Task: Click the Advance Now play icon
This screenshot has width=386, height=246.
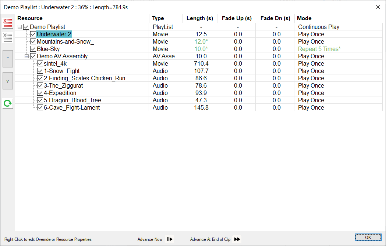Action: [x=170, y=239]
